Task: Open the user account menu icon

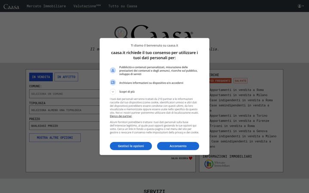Action: tap(300, 6)
